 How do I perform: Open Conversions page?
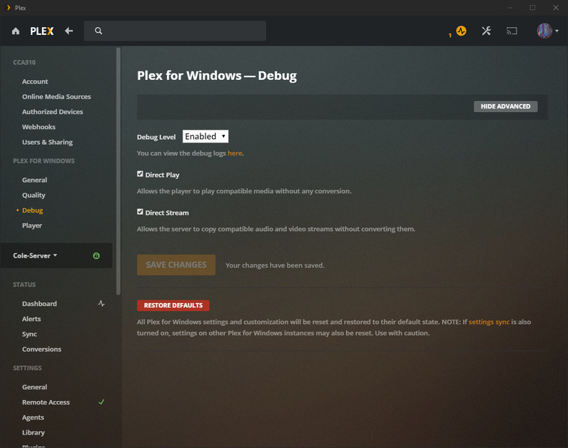[41, 350]
